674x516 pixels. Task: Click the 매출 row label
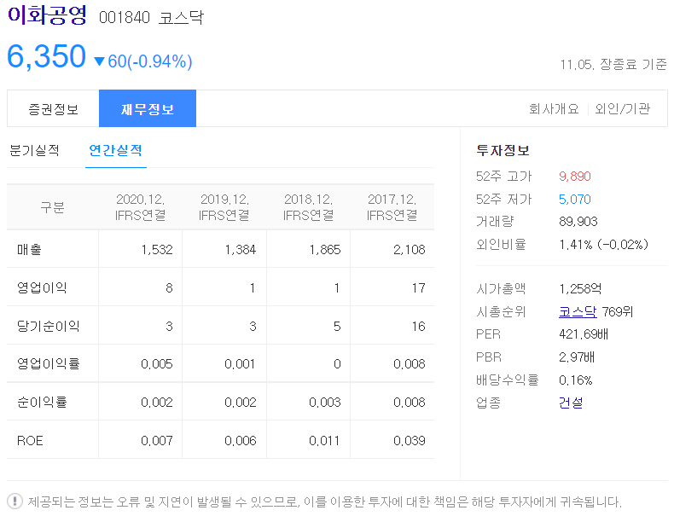pyautogui.click(x=29, y=249)
